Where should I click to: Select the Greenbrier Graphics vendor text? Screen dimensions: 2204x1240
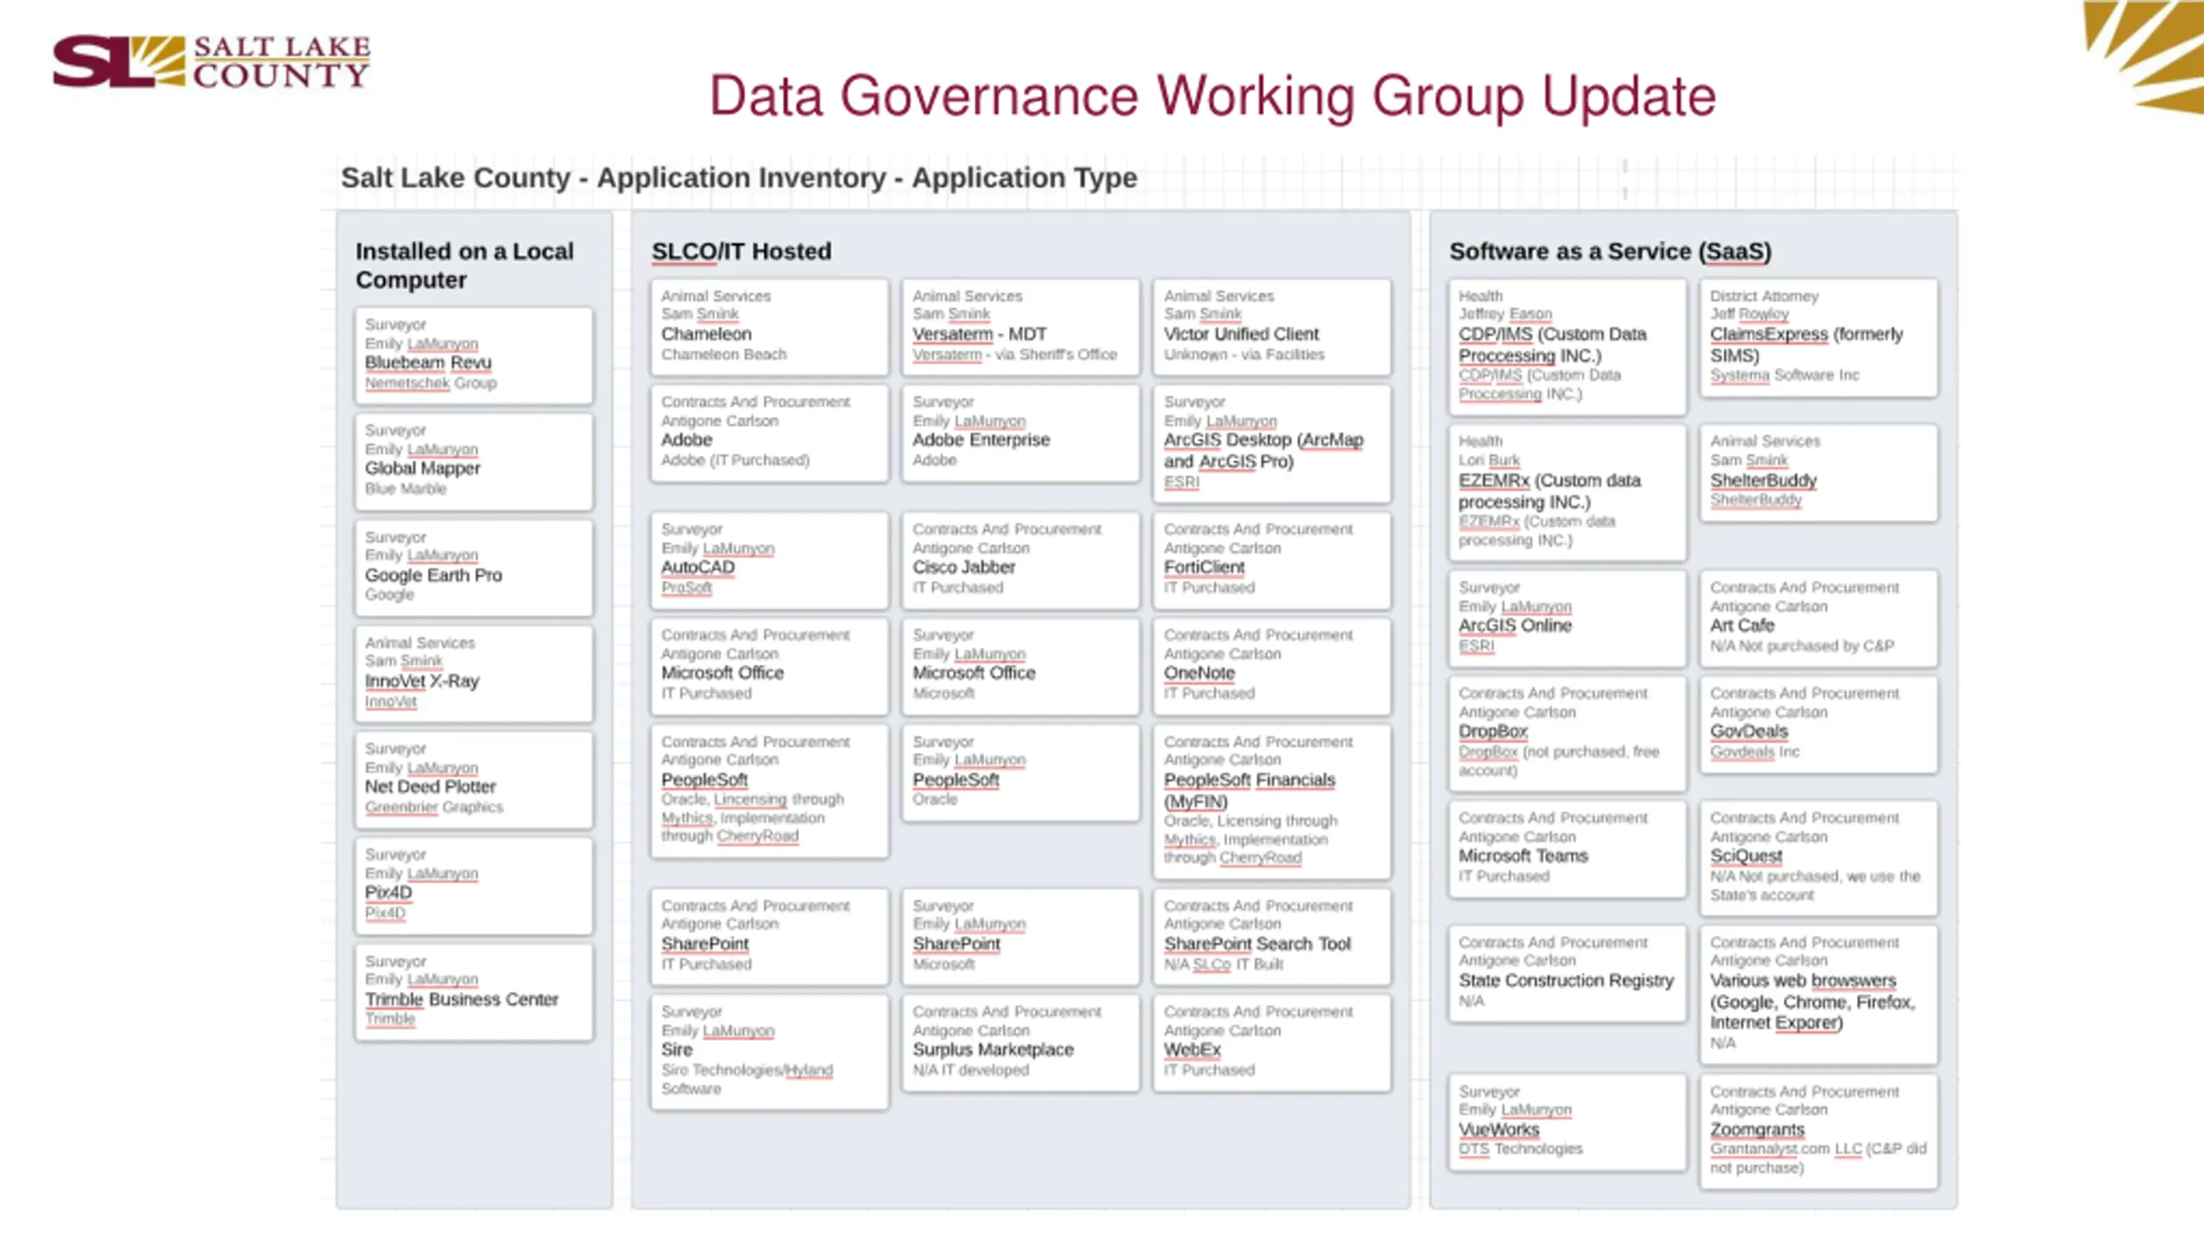434,807
